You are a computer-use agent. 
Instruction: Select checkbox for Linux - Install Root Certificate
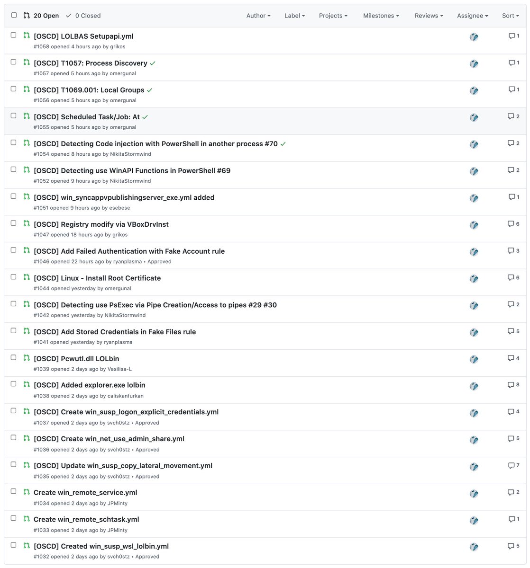14,277
